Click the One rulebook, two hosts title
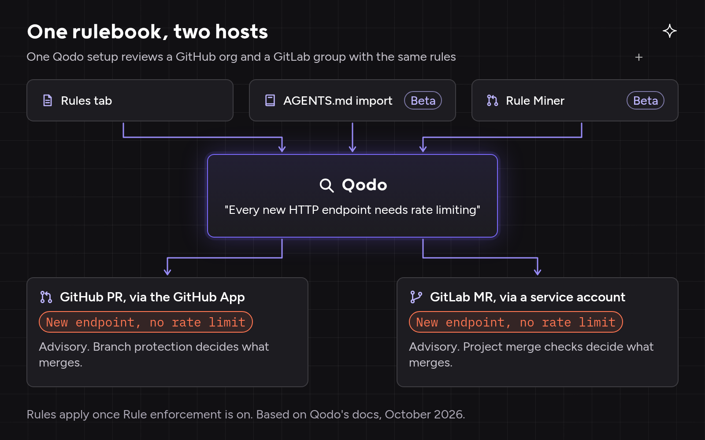 pyautogui.click(x=148, y=32)
